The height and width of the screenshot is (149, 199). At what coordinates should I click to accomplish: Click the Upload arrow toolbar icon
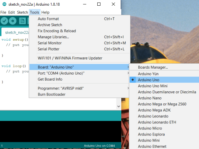click(13, 21)
